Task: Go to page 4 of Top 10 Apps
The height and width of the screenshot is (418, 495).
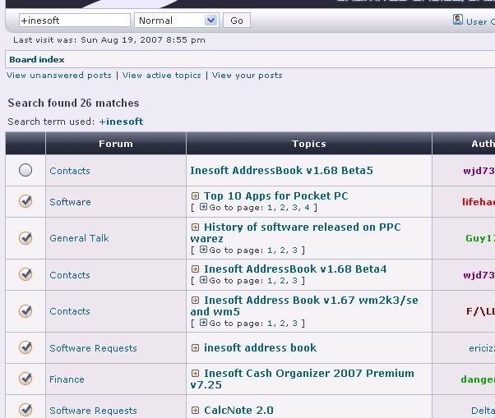Action: click(x=307, y=208)
